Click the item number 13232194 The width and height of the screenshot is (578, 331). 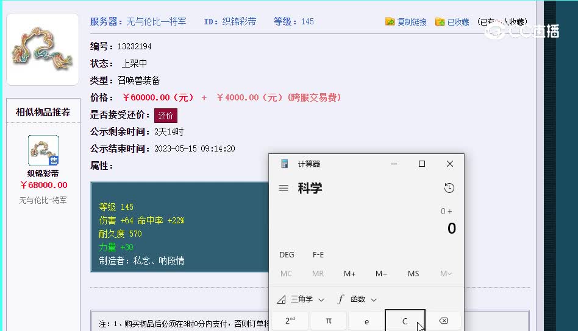tap(135, 46)
